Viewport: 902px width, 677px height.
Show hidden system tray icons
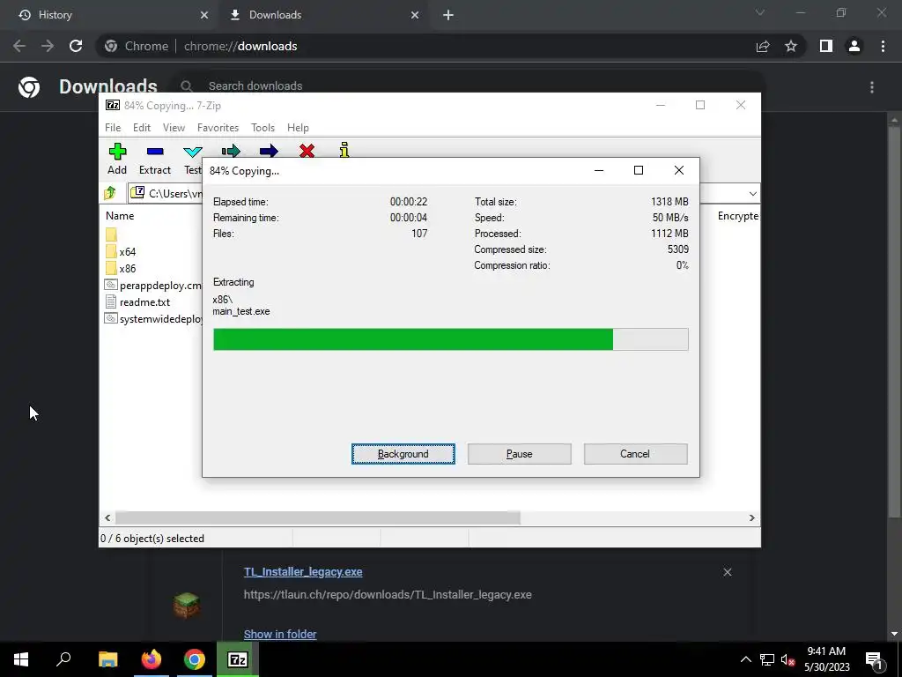point(745,659)
